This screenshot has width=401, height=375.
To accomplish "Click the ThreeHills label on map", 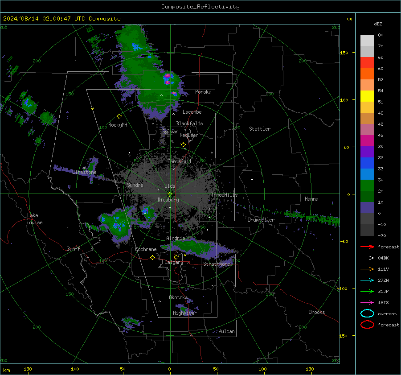I will tap(224, 195).
